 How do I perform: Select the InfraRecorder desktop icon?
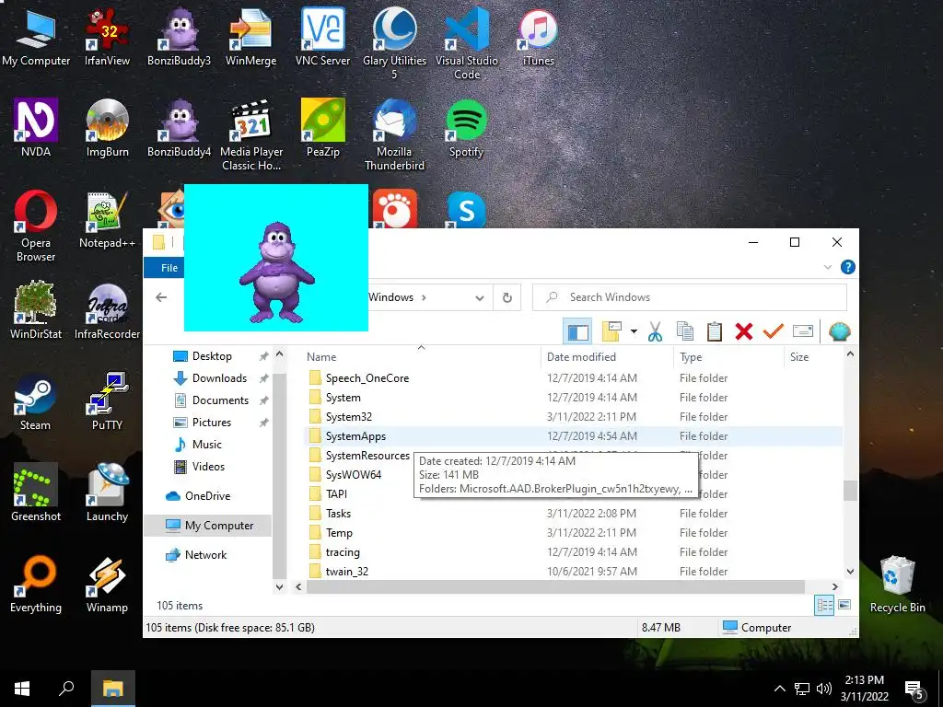pyautogui.click(x=107, y=310)
